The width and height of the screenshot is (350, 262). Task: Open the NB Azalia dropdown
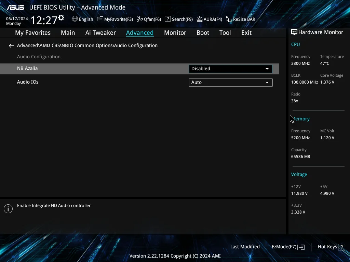(231, 69)
